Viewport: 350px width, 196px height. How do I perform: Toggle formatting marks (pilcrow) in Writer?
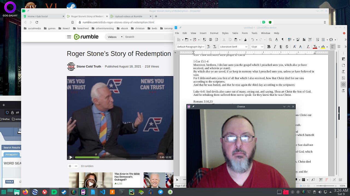282,40
